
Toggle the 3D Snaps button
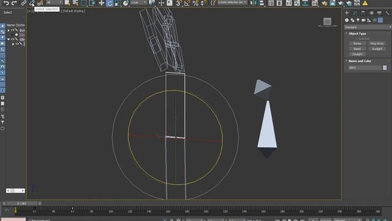click(x=178, y=3)
